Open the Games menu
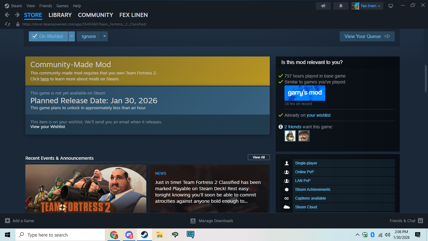428x241 pixels. (62, 6)
